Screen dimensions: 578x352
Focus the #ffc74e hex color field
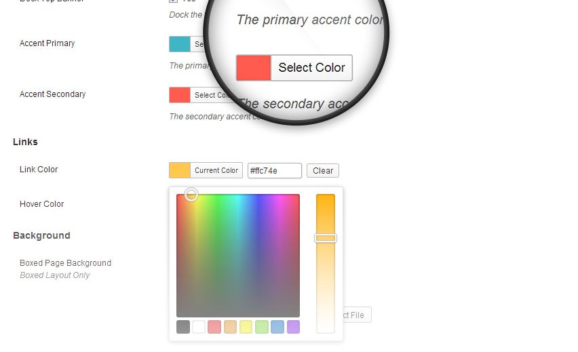pos(275,171)
